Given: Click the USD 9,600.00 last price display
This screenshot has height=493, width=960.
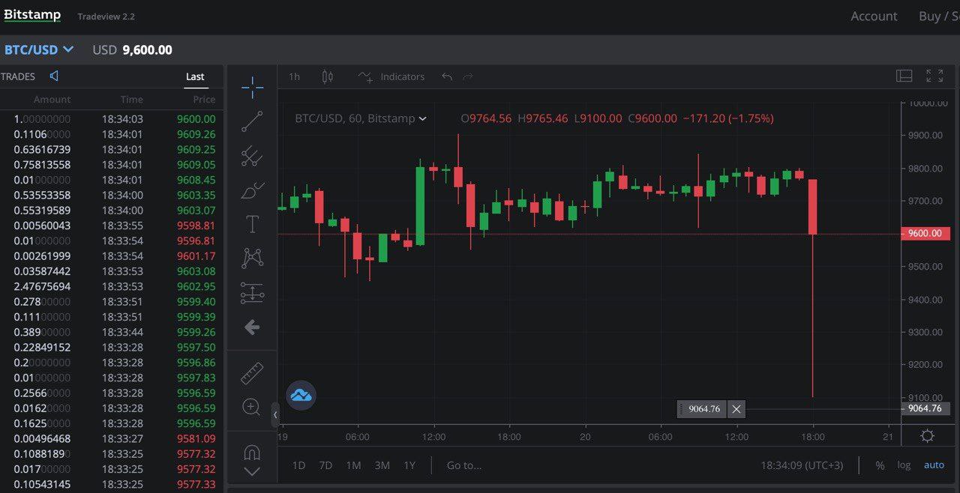Looking at the screenshot, I should point(132,50).
